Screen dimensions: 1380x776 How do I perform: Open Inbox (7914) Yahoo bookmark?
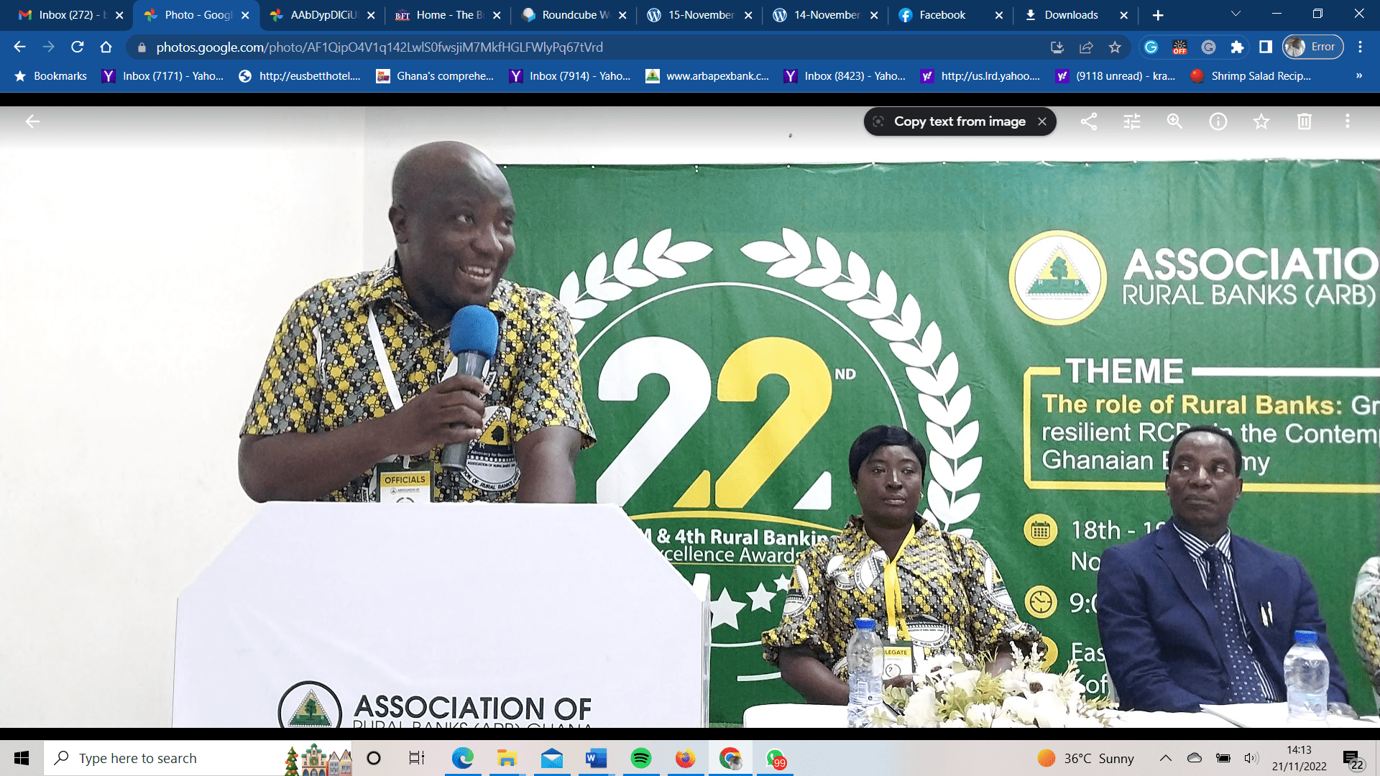570,76
